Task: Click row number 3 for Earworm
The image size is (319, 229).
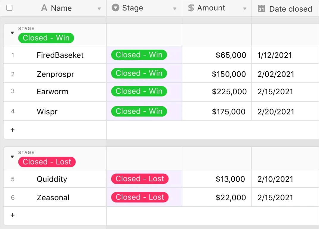Action: point(12,91)
